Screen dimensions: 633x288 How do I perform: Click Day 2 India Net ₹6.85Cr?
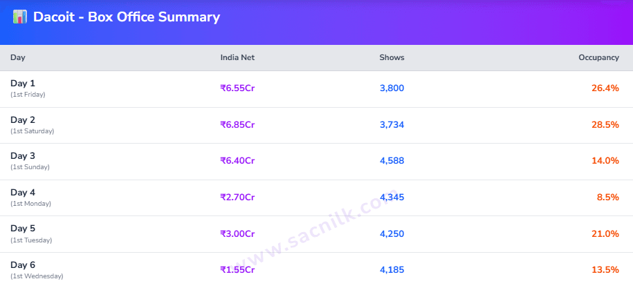click(237, 125)
